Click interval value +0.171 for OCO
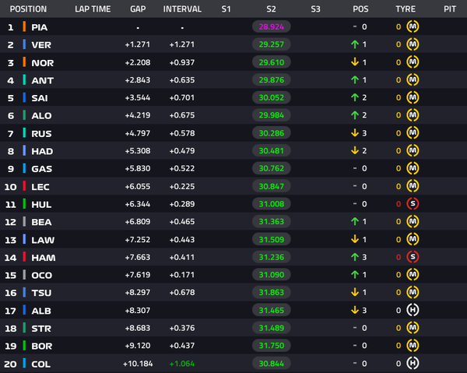The image size is (467, 373). pyautogui.click(x=182, y=275)
